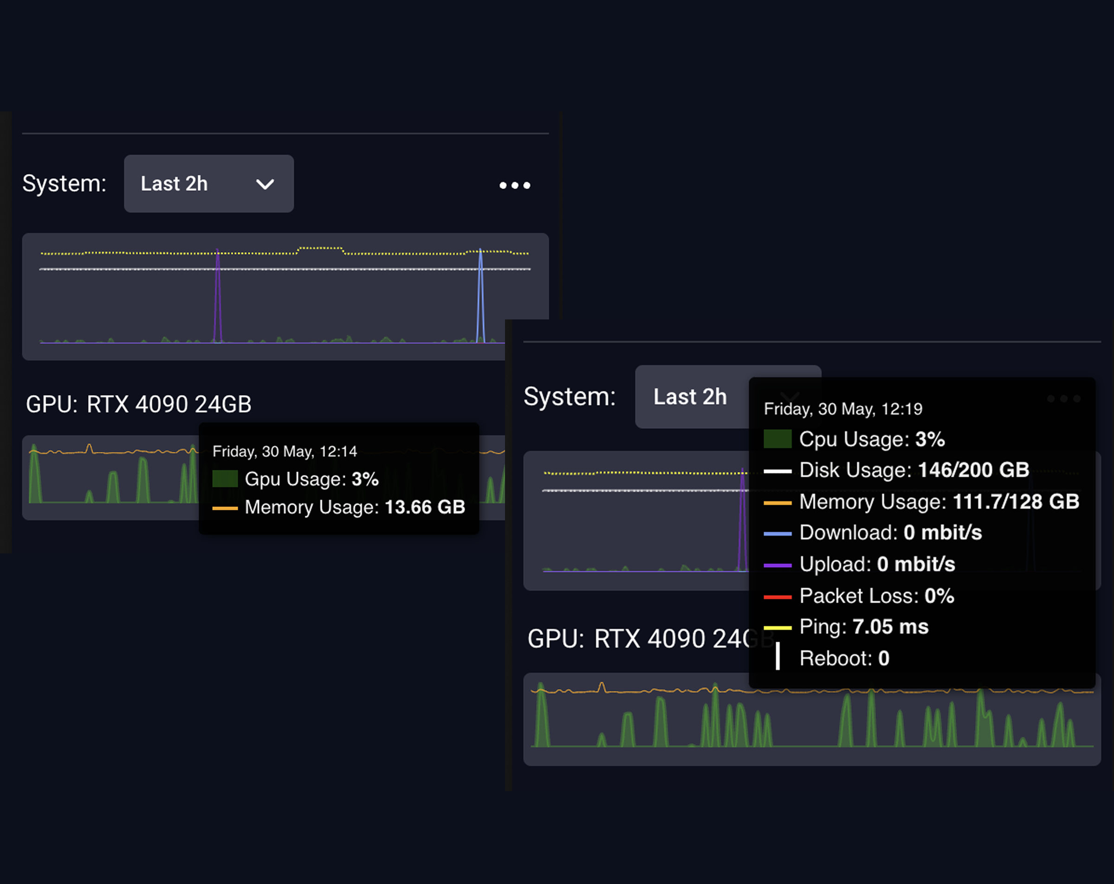Screen dimensions: 1114x884
Task: Open the right panel ellipsis menu
Action: 1063,398
